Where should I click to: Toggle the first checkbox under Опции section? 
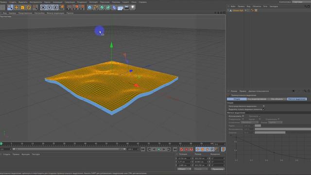pyautogui.click(x=263, y=106)
